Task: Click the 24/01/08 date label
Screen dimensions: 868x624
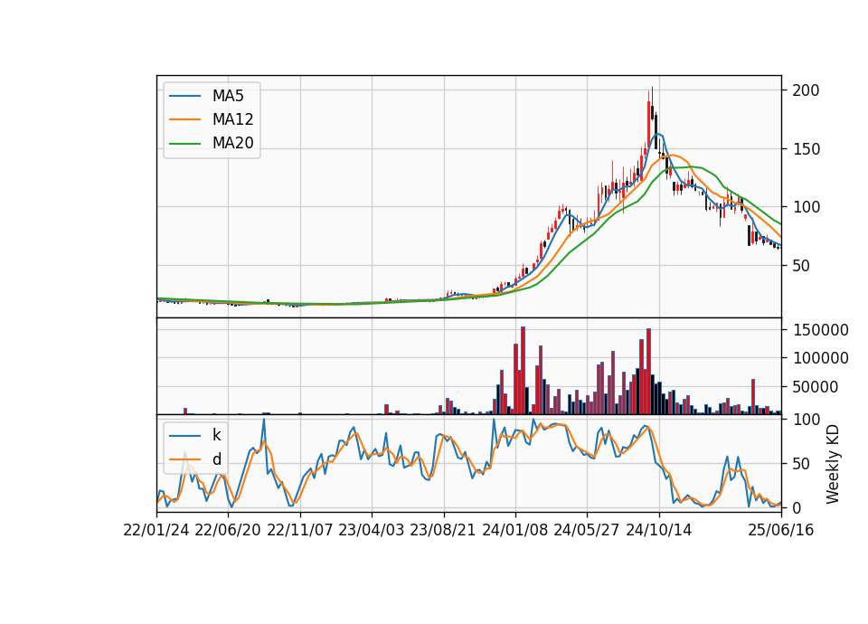Action: point(514,530)
